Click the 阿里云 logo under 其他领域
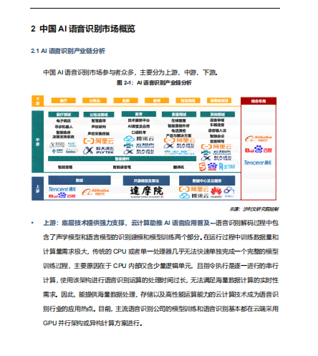 [216, 147]
